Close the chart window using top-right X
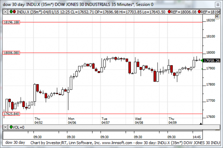Screen dimensions: 223x148 click(218, 5)
